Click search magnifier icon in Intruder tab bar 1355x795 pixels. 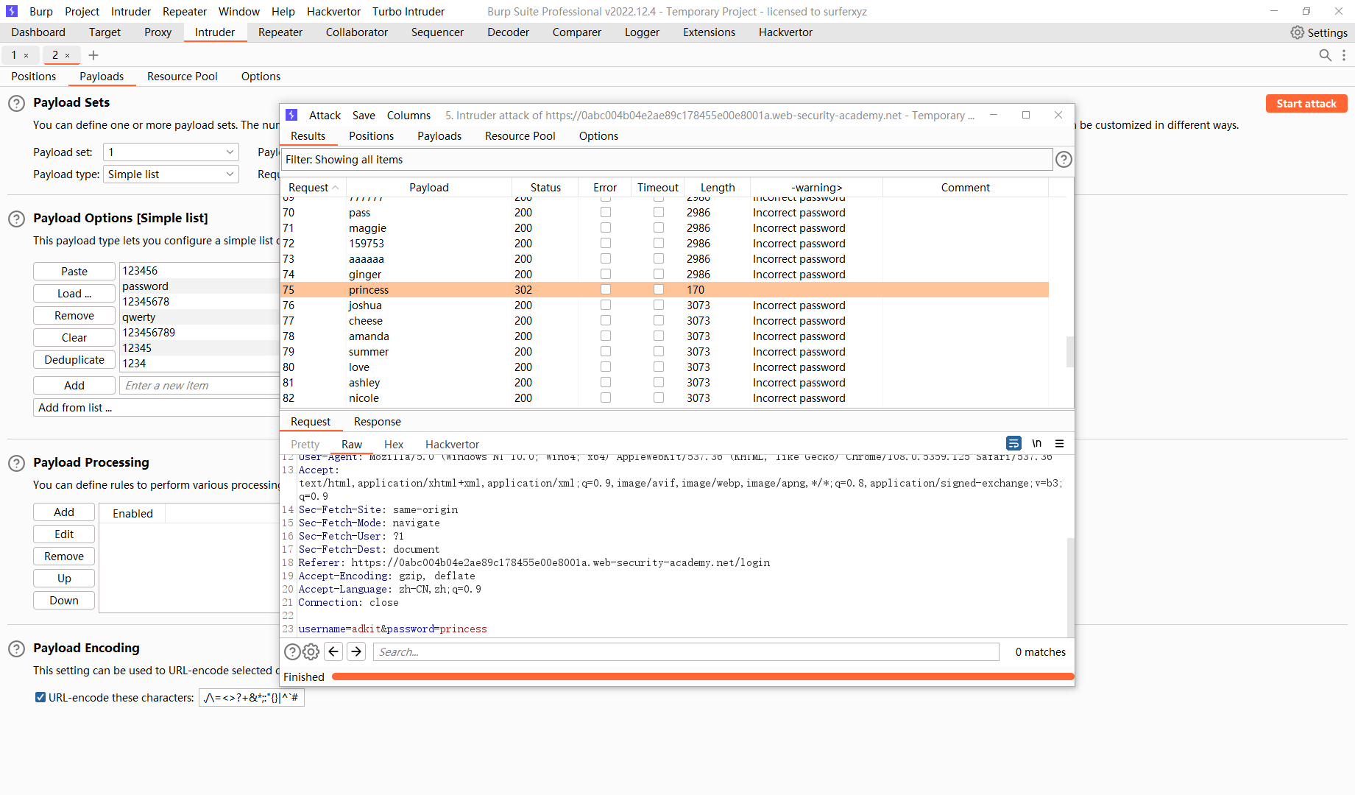click(x=1325, y=55)
